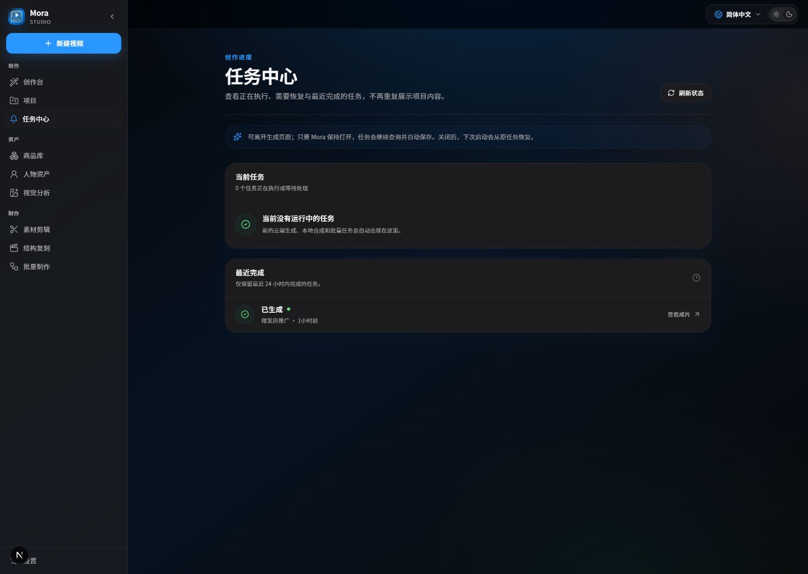
Task: Switch to dark theme with moon icon
Action: click(789, 14)
